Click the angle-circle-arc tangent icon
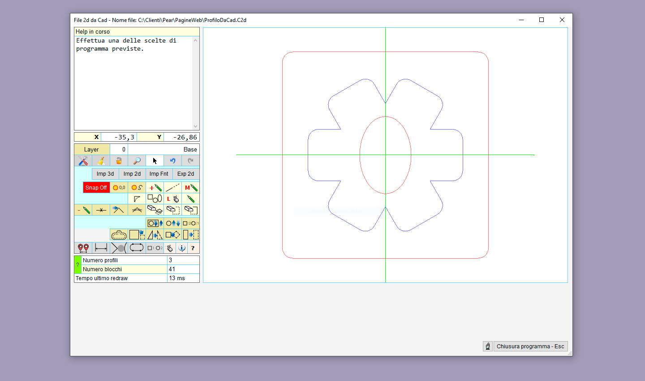The width and height of the screenshot is (645, 381). [x=119, y=248]
